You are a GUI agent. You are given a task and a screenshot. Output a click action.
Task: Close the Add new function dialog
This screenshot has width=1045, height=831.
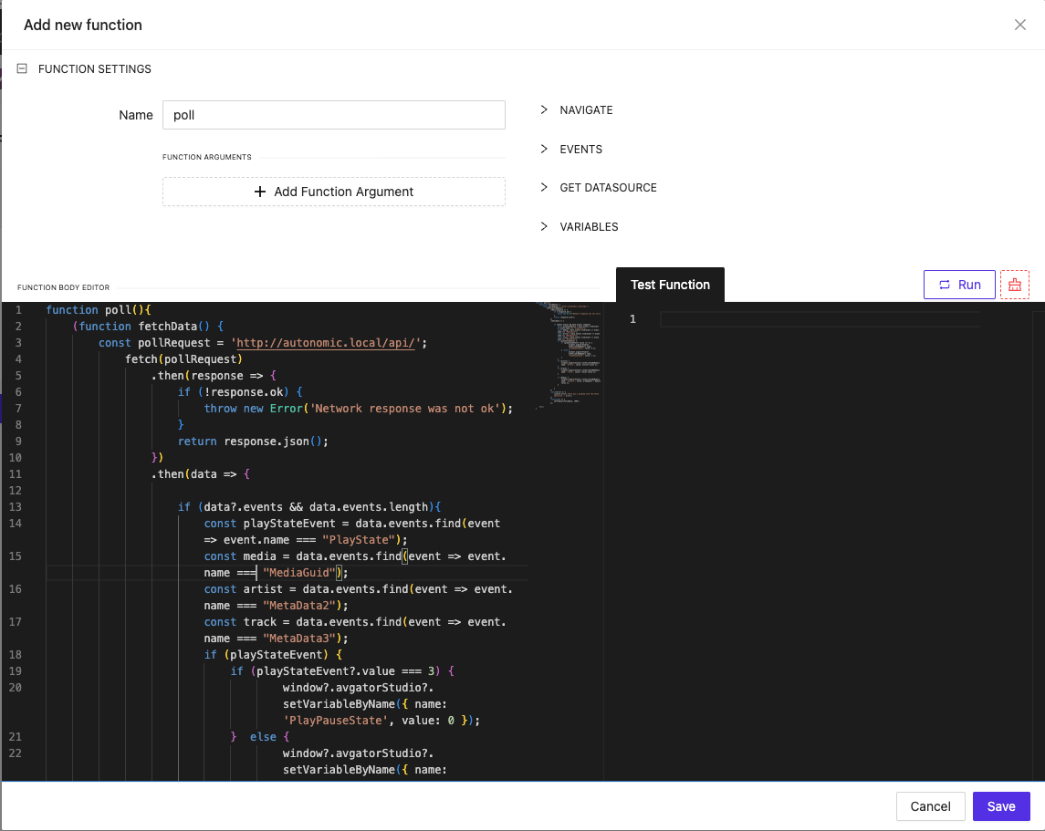coord(1019,25)
